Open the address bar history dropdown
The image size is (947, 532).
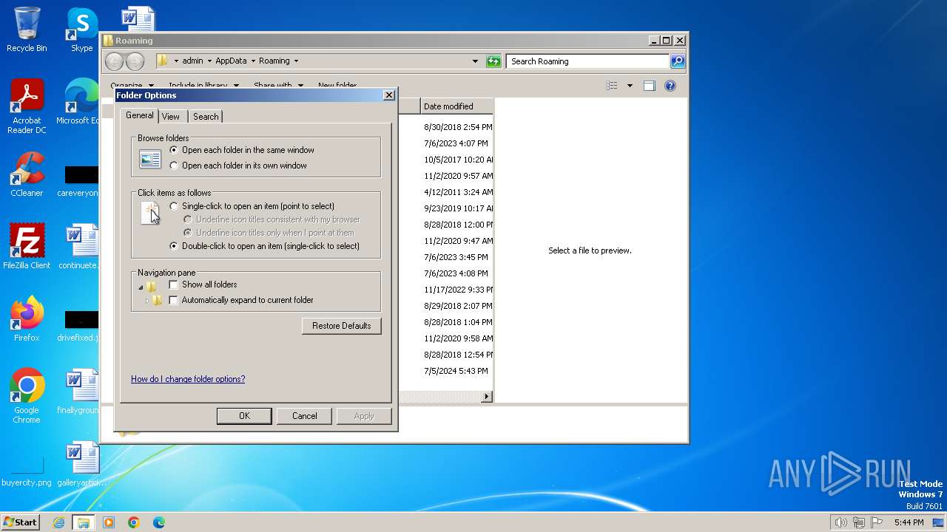pos(475,61)
